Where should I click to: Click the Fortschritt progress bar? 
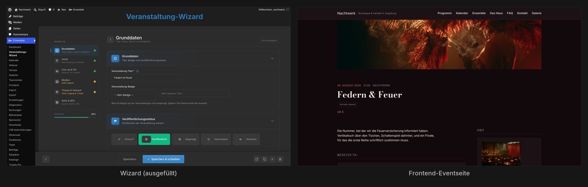tap(75, 117)
